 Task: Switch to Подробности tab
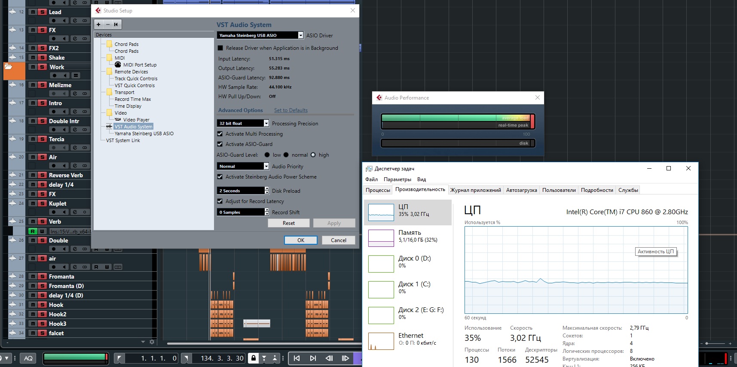click(x=597, y=190)
